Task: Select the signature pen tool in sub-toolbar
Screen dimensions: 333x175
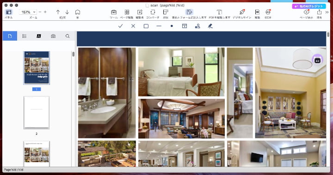Action: tap(210, 26)
